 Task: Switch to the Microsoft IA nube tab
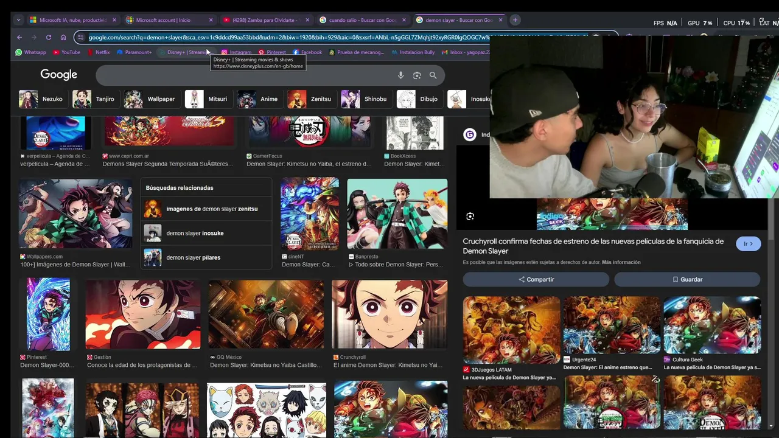click(73, 20)
